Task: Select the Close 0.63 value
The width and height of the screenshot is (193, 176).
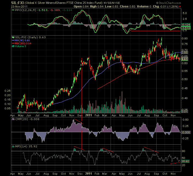Action: [127, 6]
